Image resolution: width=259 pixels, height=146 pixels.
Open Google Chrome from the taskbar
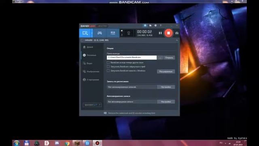(x=67, y=143)
